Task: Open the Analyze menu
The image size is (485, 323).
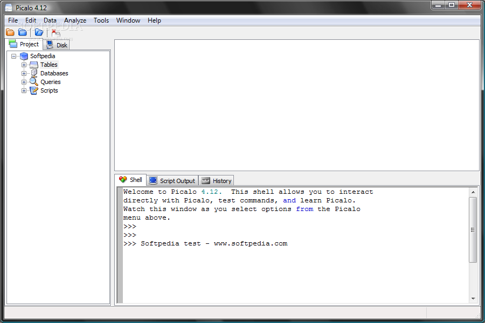Action: click(x=75, y=20)
